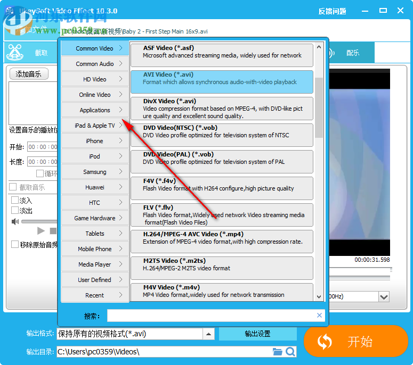Expand the Game Hardware chevron
413x365 pixels.
pyautogui.click(x=120, y=218)
